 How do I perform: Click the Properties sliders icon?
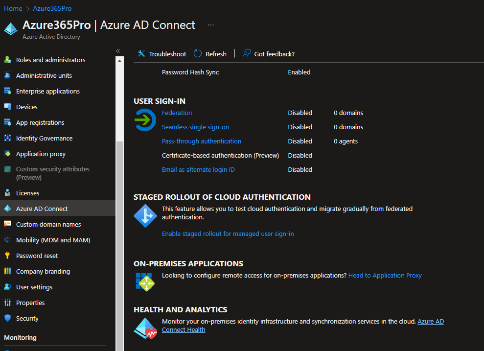coord(8,303)
